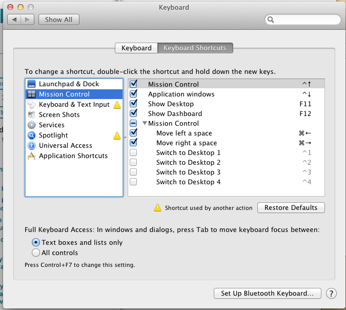This screenshot has height=310, width=346.
Task: Open help with the question mark button
Action: click(332, 294)
